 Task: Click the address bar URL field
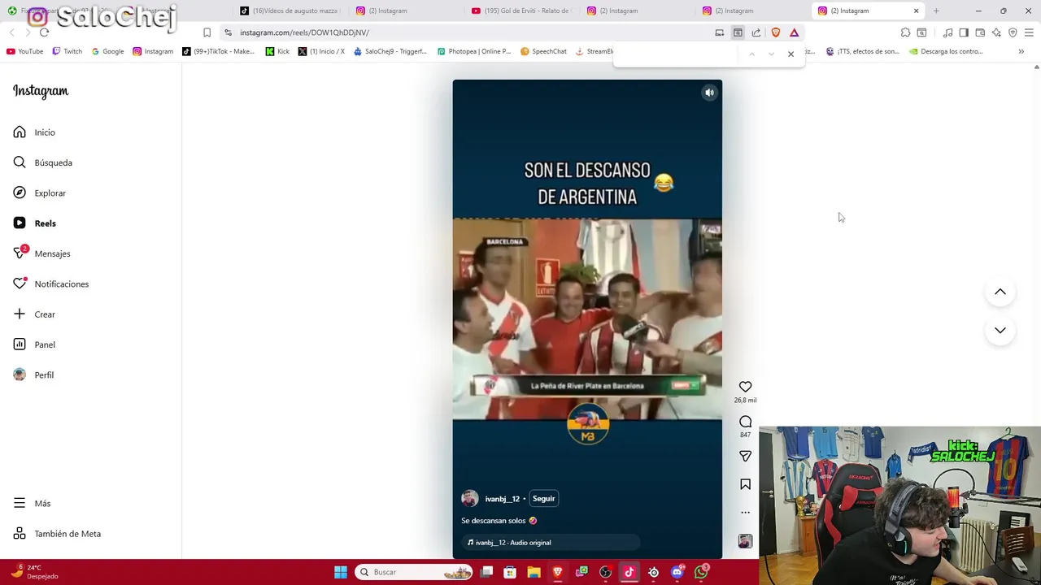click(472, 32)
